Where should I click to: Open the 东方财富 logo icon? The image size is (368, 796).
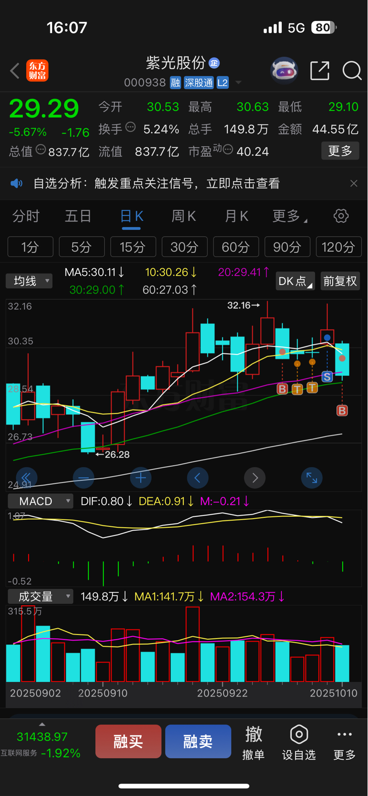(37, 71)
